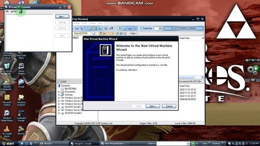260x146 pixels.
Task: Click the green Up arrow icon beside red X
Action: (x=100, y=34)
